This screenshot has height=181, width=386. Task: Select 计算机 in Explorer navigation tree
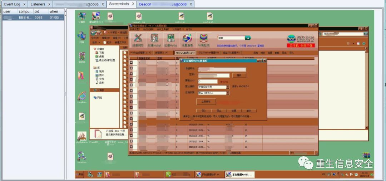(x=104, y=90)
